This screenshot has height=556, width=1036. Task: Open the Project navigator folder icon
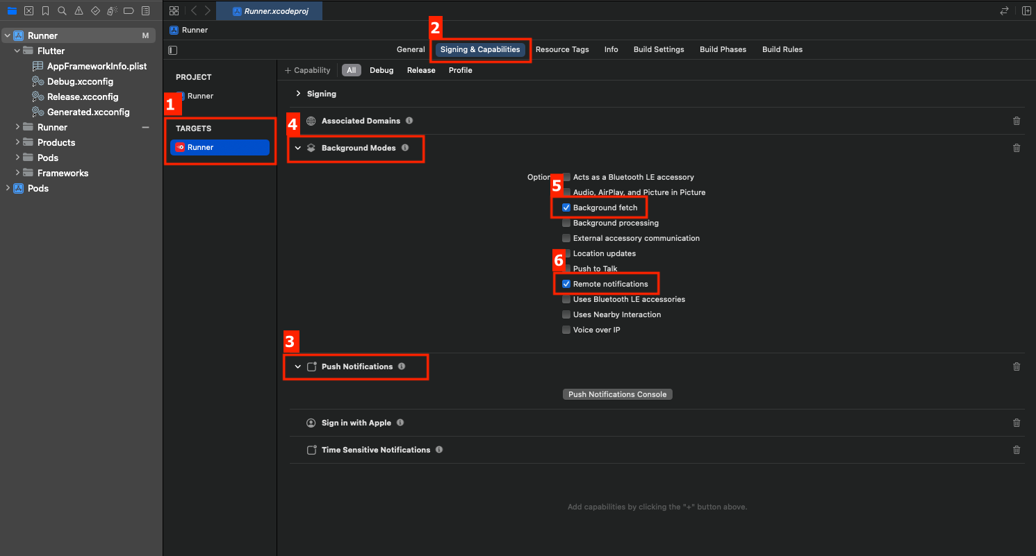click(x=12, y=11)
